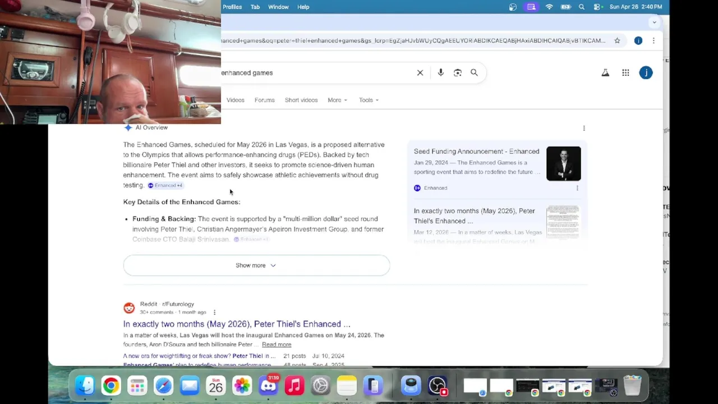The height and width of the screenshot is (404, 718).
Task: Click the Reddit logo icon beside r/Futurology
Action: point(129,308)
